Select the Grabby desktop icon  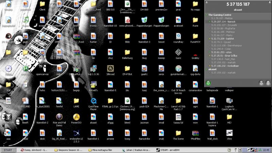[195, 52]
